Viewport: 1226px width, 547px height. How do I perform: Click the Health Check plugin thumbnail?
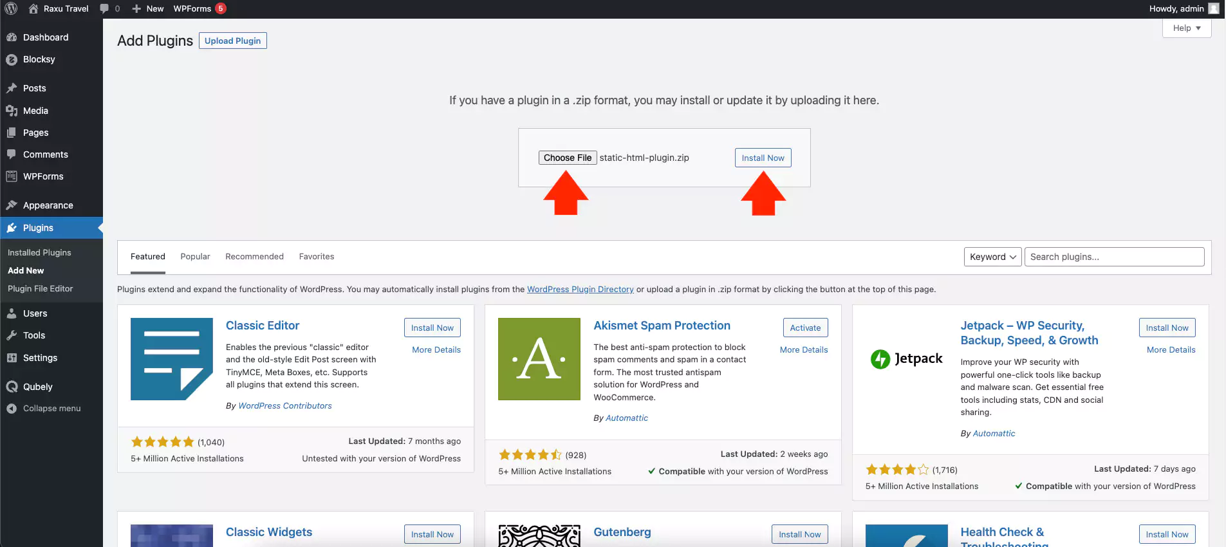pos(907,535)
